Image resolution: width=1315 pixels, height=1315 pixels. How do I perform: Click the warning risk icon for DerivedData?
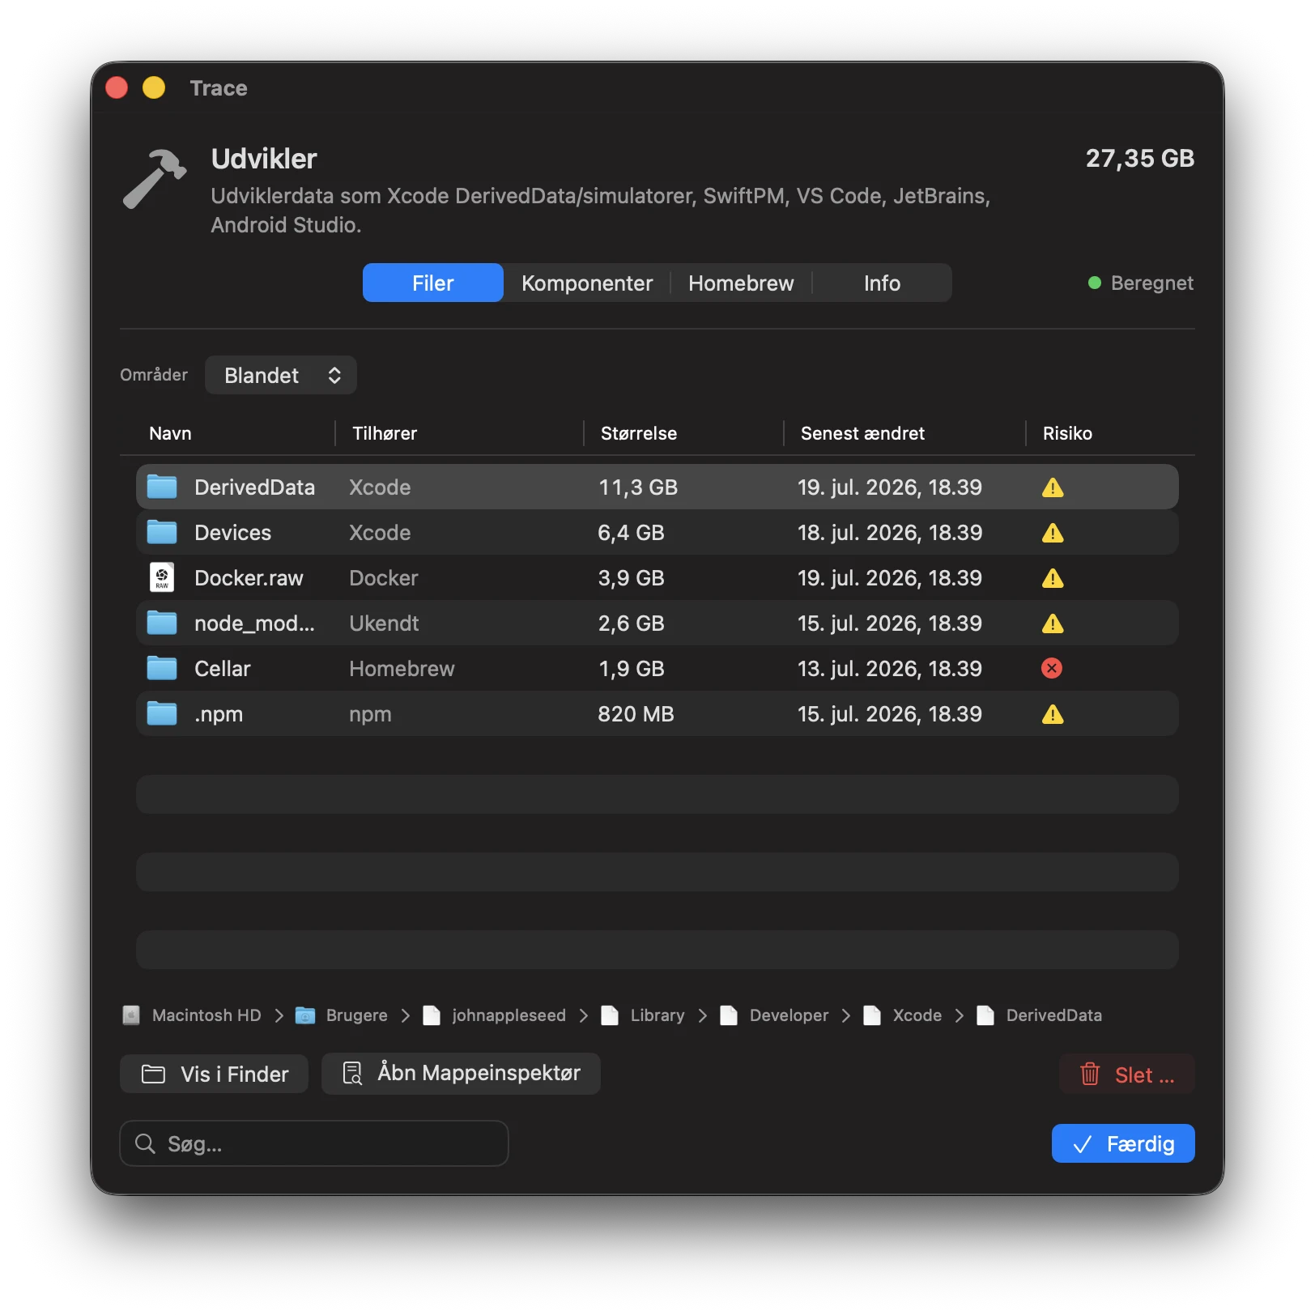point(1053,487)
